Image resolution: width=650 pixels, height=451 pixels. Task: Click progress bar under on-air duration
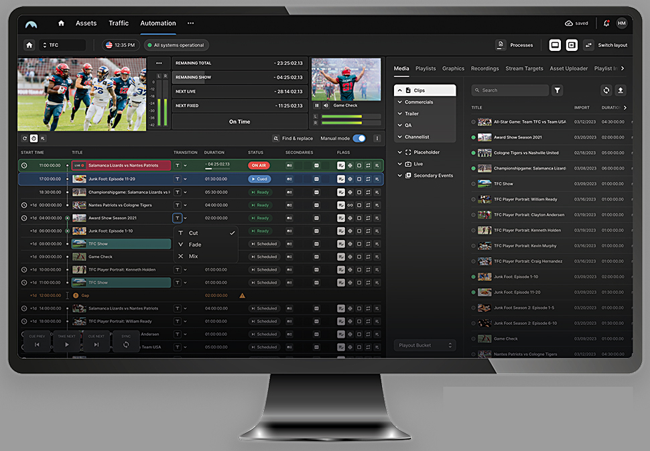click(217, 169)
